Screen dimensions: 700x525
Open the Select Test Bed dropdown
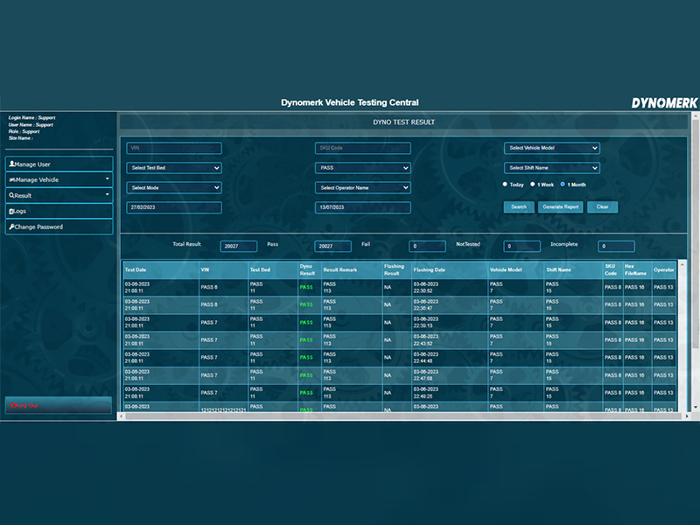pos(174,168)
